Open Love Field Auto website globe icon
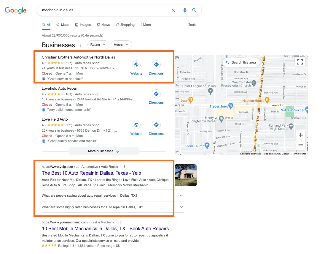 (136, 125)
